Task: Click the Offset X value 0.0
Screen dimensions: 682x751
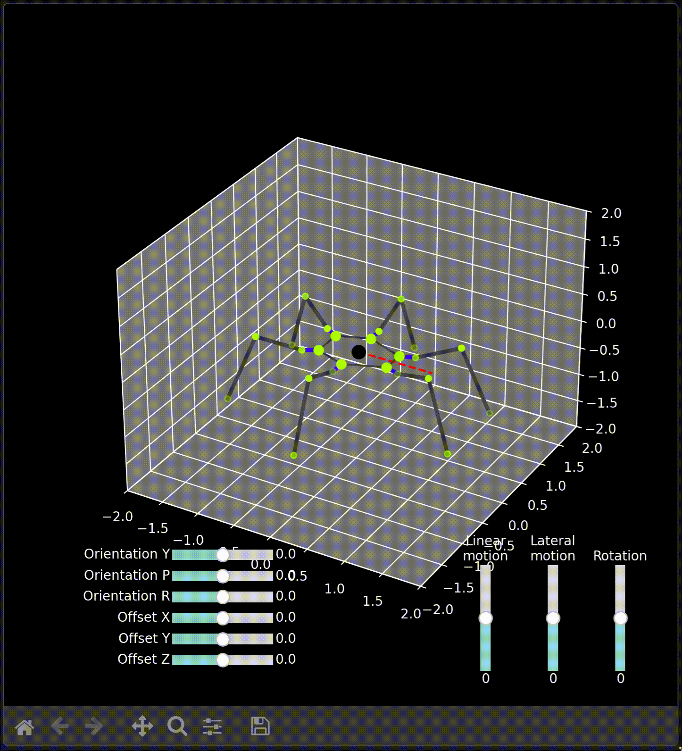Action: 286,617
